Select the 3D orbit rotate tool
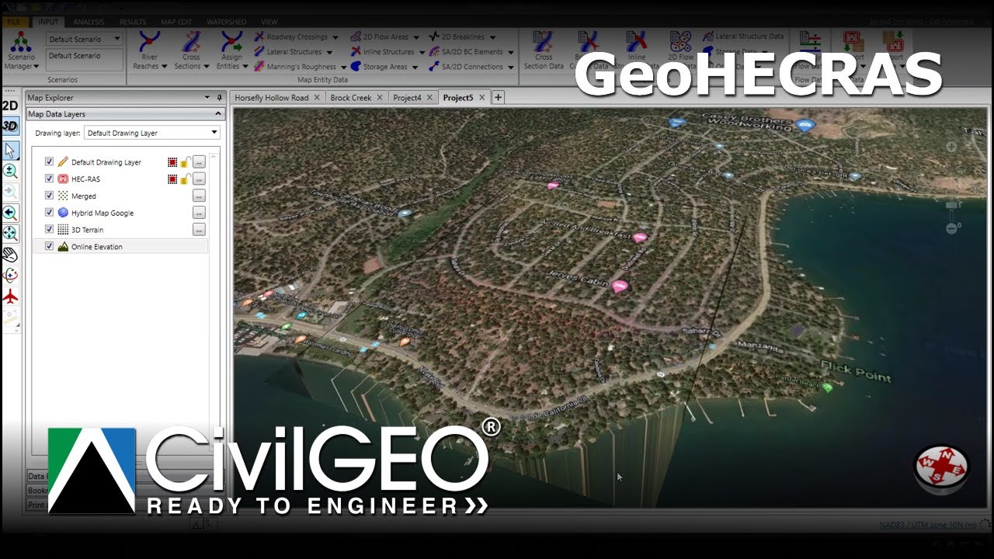Image resolution: width=994 pixels, height=559 pixels. [x=10, y=275]
